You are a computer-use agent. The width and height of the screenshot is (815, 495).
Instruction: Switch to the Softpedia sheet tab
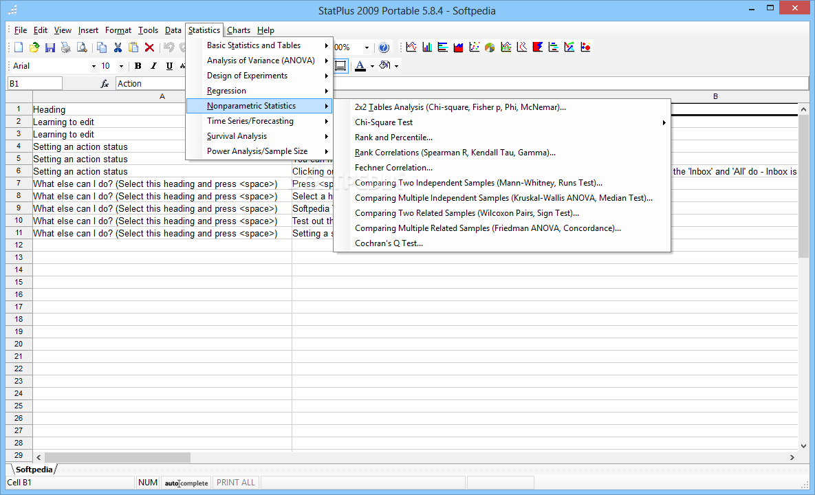[x=34, y=470]
